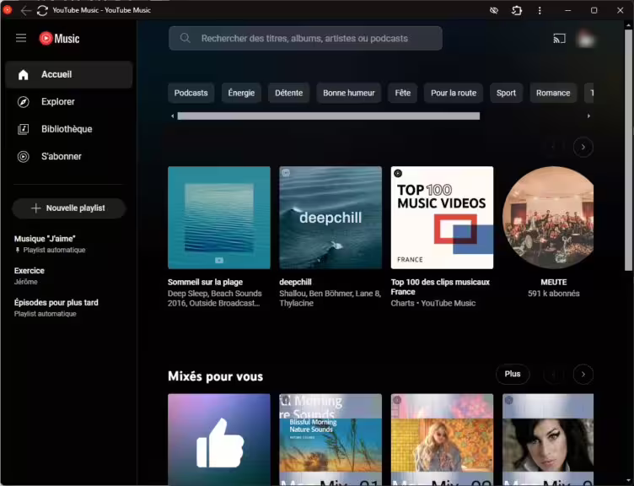
Task: Select the Détente chip
Action: tap(288, 93)
